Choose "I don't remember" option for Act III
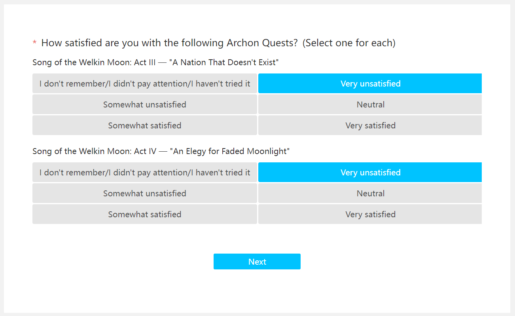Image resolution: width=515 pixels, height=316 pixels. (145, 83)
